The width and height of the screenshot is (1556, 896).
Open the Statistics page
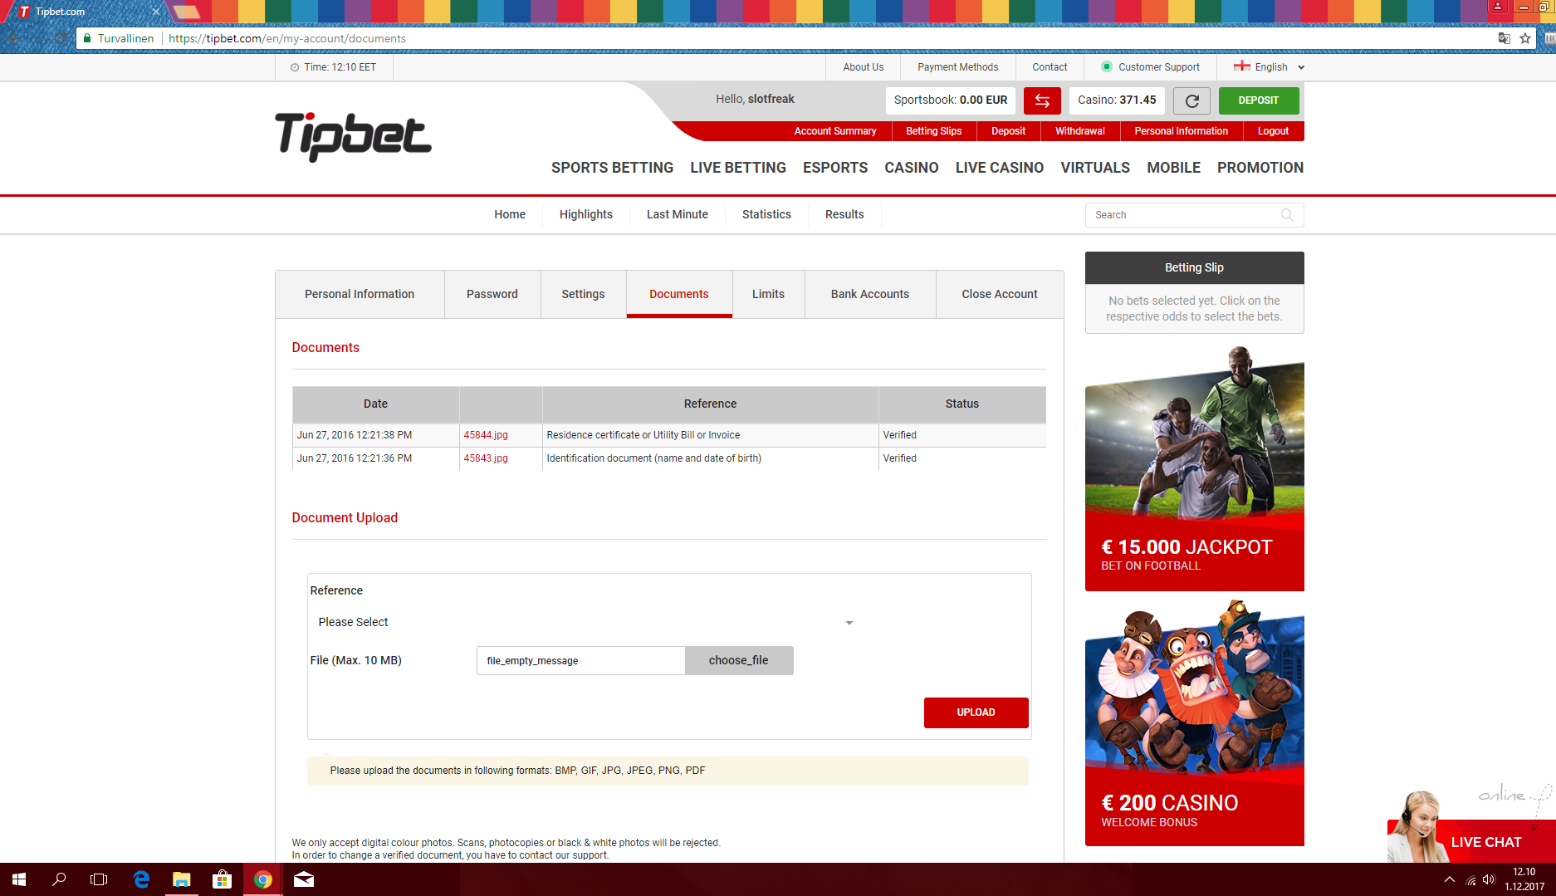[766, 214]
